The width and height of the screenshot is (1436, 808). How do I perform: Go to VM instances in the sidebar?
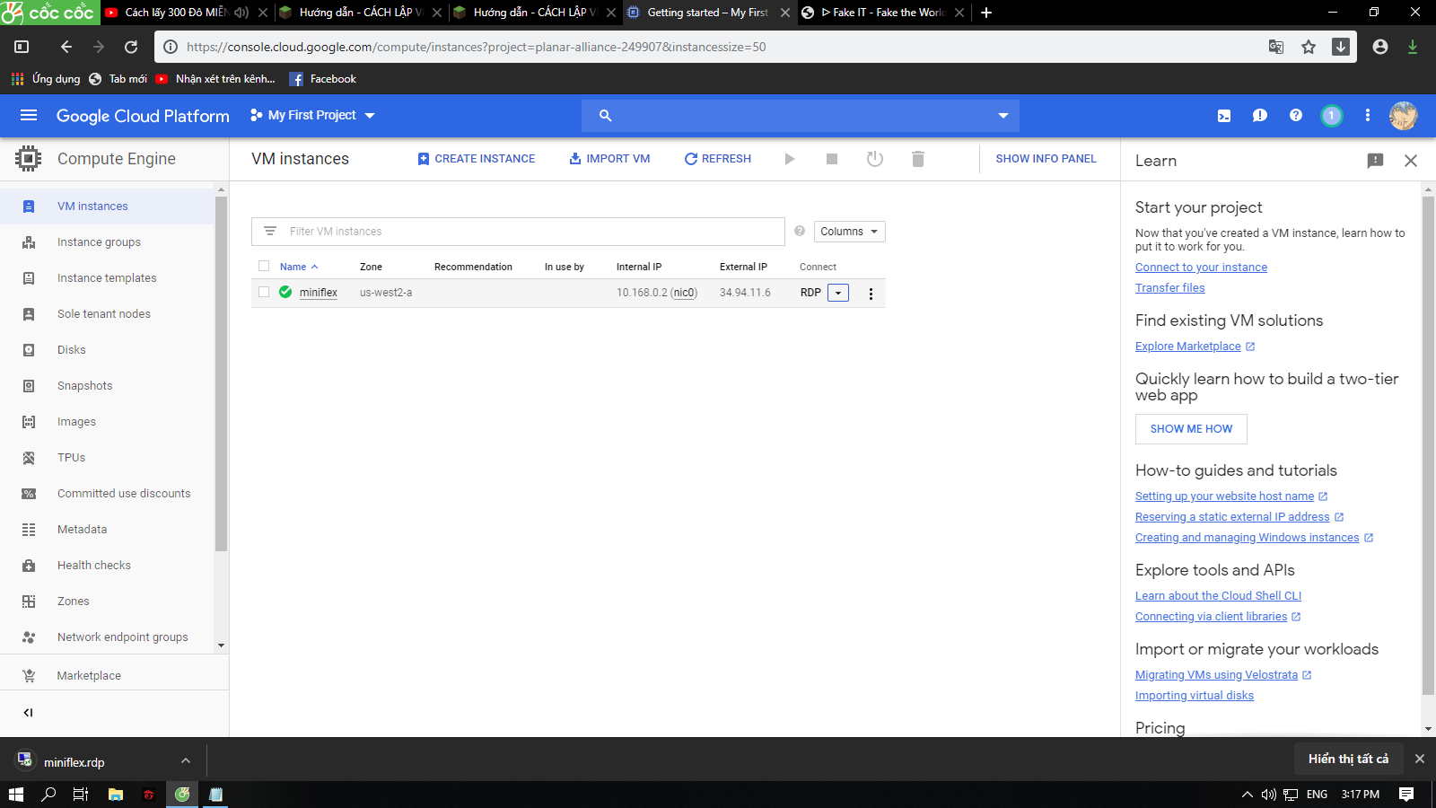coord(108,206)
